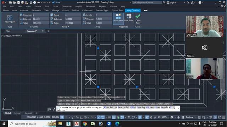Open File Explorer from the taskbar
This screenshot has width=227, height=127.
point(60,123)
